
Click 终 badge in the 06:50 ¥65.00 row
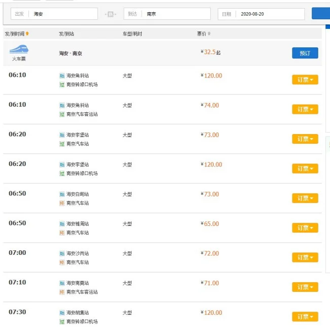click(x=62, y=233)
